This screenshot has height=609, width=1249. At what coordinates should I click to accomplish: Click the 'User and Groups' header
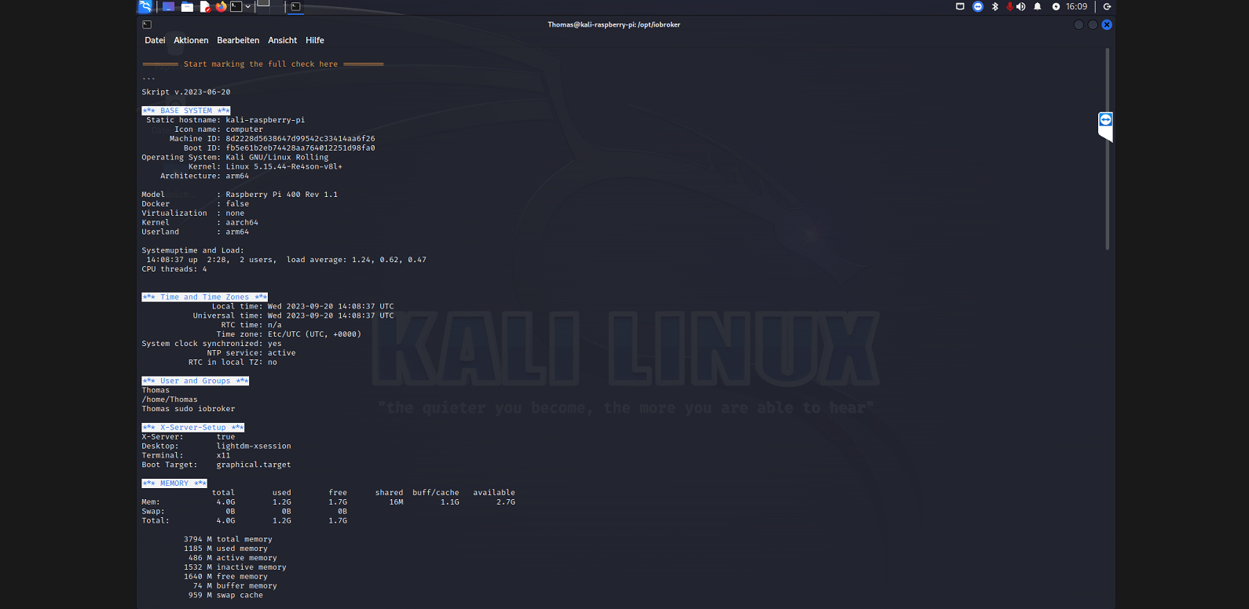tap(195, 381)
